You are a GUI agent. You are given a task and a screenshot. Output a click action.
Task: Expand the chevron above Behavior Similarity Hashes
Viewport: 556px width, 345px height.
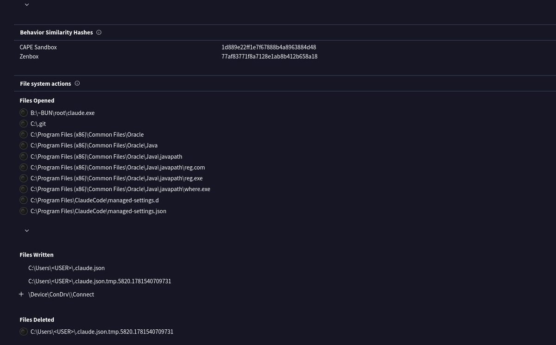(x=26, y=5)
